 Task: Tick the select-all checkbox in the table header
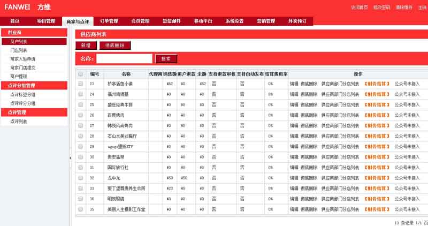[81, 74]
